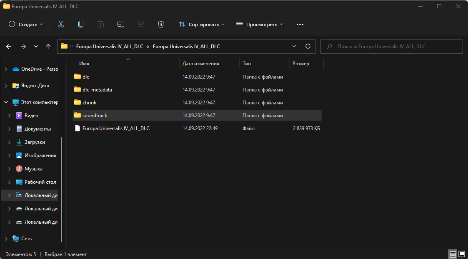Expand the OneDrive tree node
This screenshot has height=259, width=468.
point(6,69)
